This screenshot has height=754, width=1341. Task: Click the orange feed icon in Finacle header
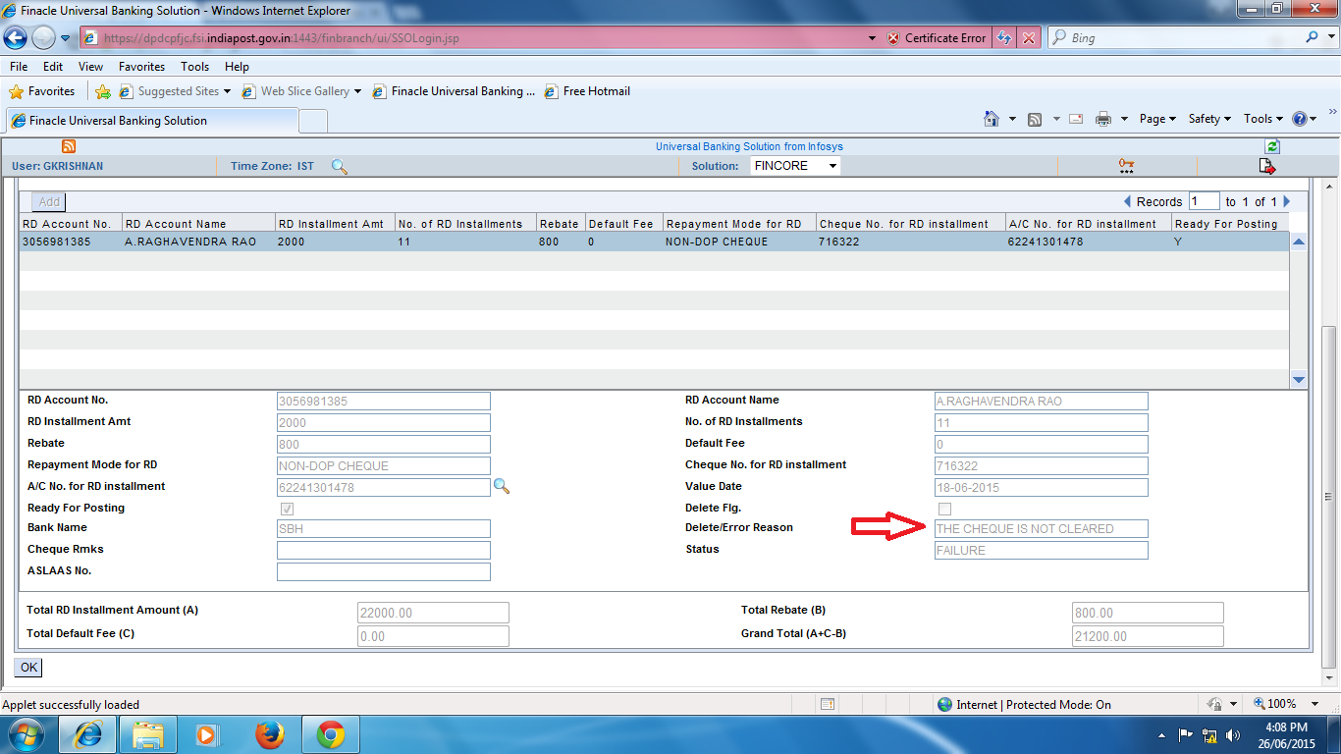(68, 144)
